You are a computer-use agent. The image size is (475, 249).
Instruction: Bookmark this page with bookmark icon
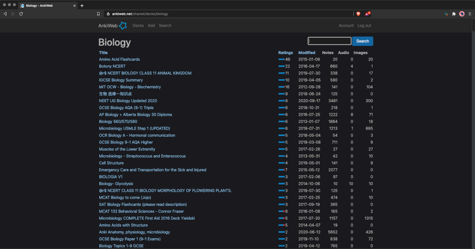click(98, 14)
